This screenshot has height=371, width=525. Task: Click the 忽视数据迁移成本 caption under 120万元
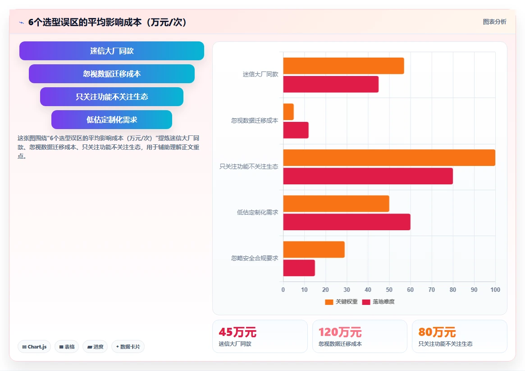pyautogui.click(x=340, y=344)
